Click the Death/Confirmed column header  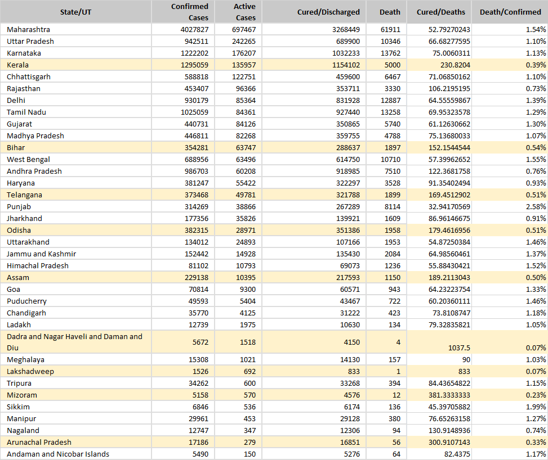click(x=510, y=12)
